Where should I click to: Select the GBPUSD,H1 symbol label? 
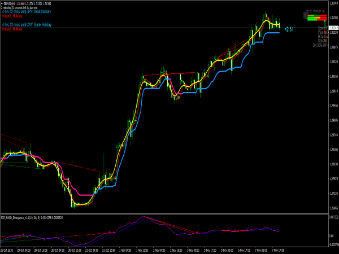(x=9, y=4)
